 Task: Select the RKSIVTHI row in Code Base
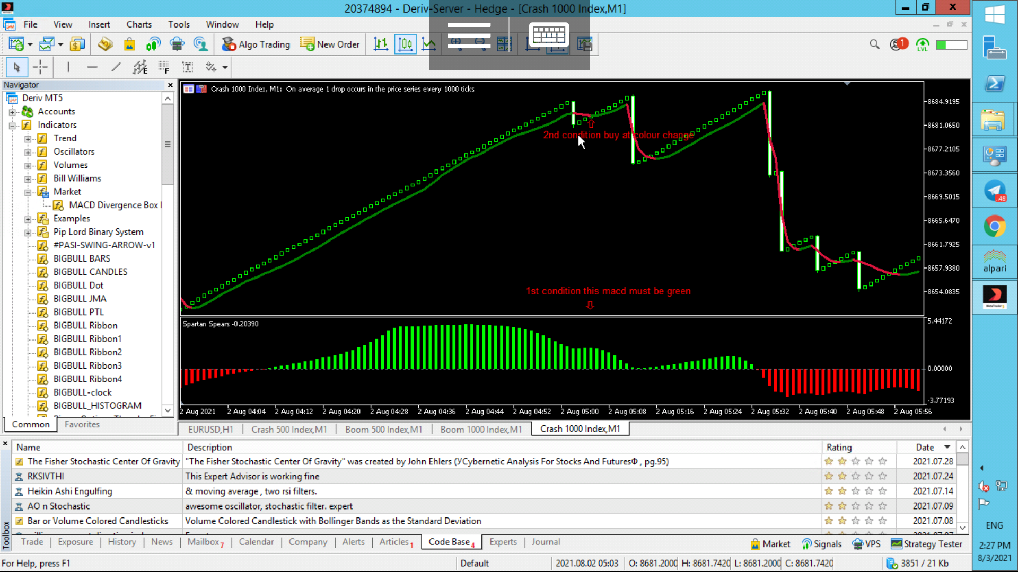click(417, 477)
